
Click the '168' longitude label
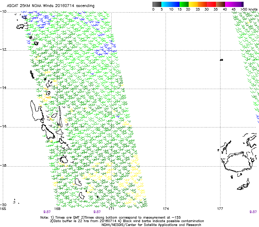pos(57,209)
